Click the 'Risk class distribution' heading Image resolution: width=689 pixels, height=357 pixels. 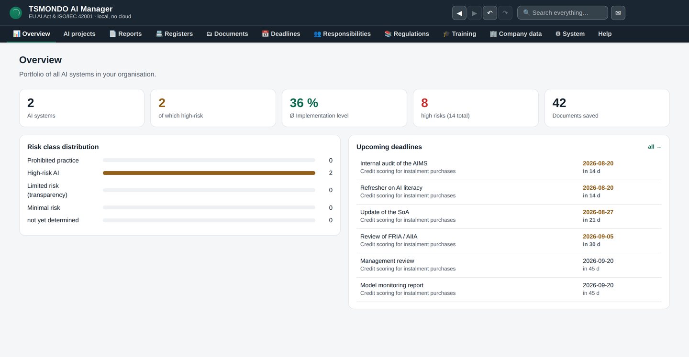pos(63,147)
